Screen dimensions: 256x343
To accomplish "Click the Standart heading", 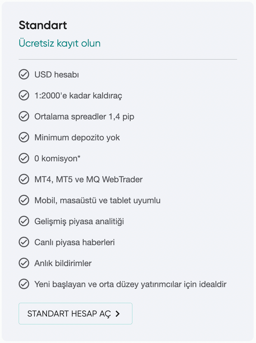I will pyautogui.click(x=43, y=25).
